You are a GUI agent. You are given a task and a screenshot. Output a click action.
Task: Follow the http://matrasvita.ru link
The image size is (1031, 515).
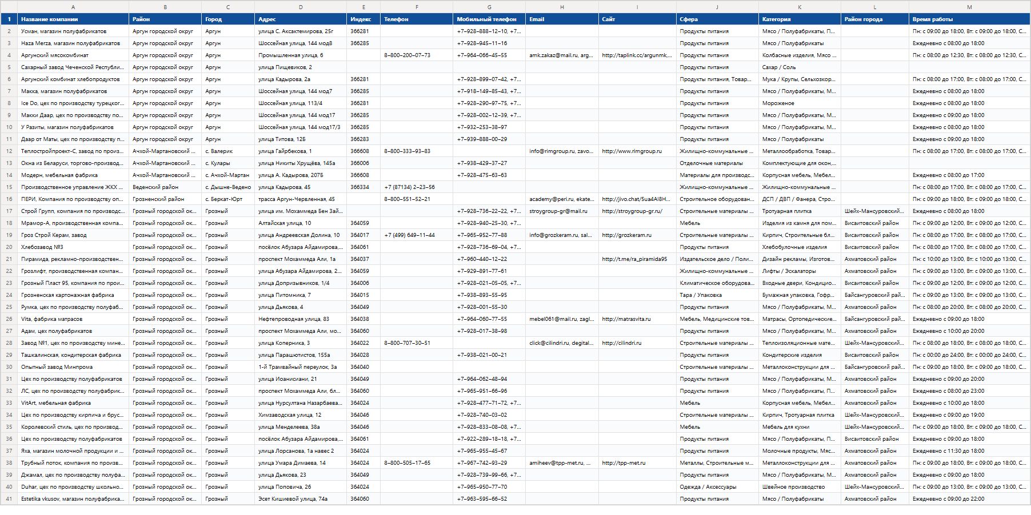626,319
